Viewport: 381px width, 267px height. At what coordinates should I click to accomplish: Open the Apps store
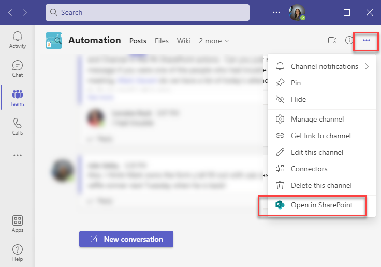(x=18, y=224)
